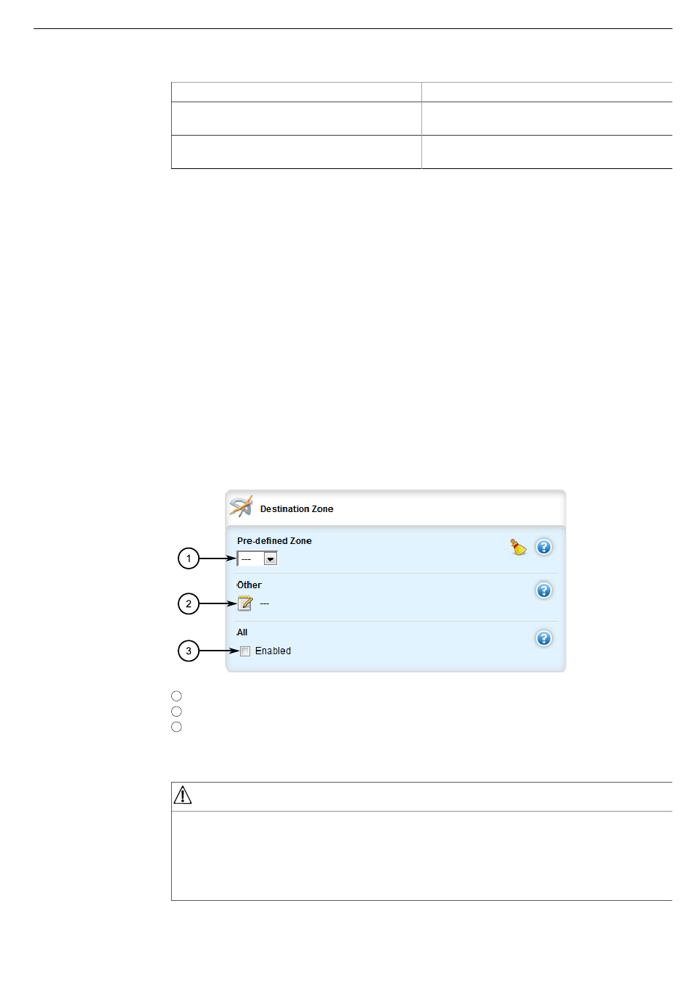Open help for Pre-defined Zone

coord(544,547)
